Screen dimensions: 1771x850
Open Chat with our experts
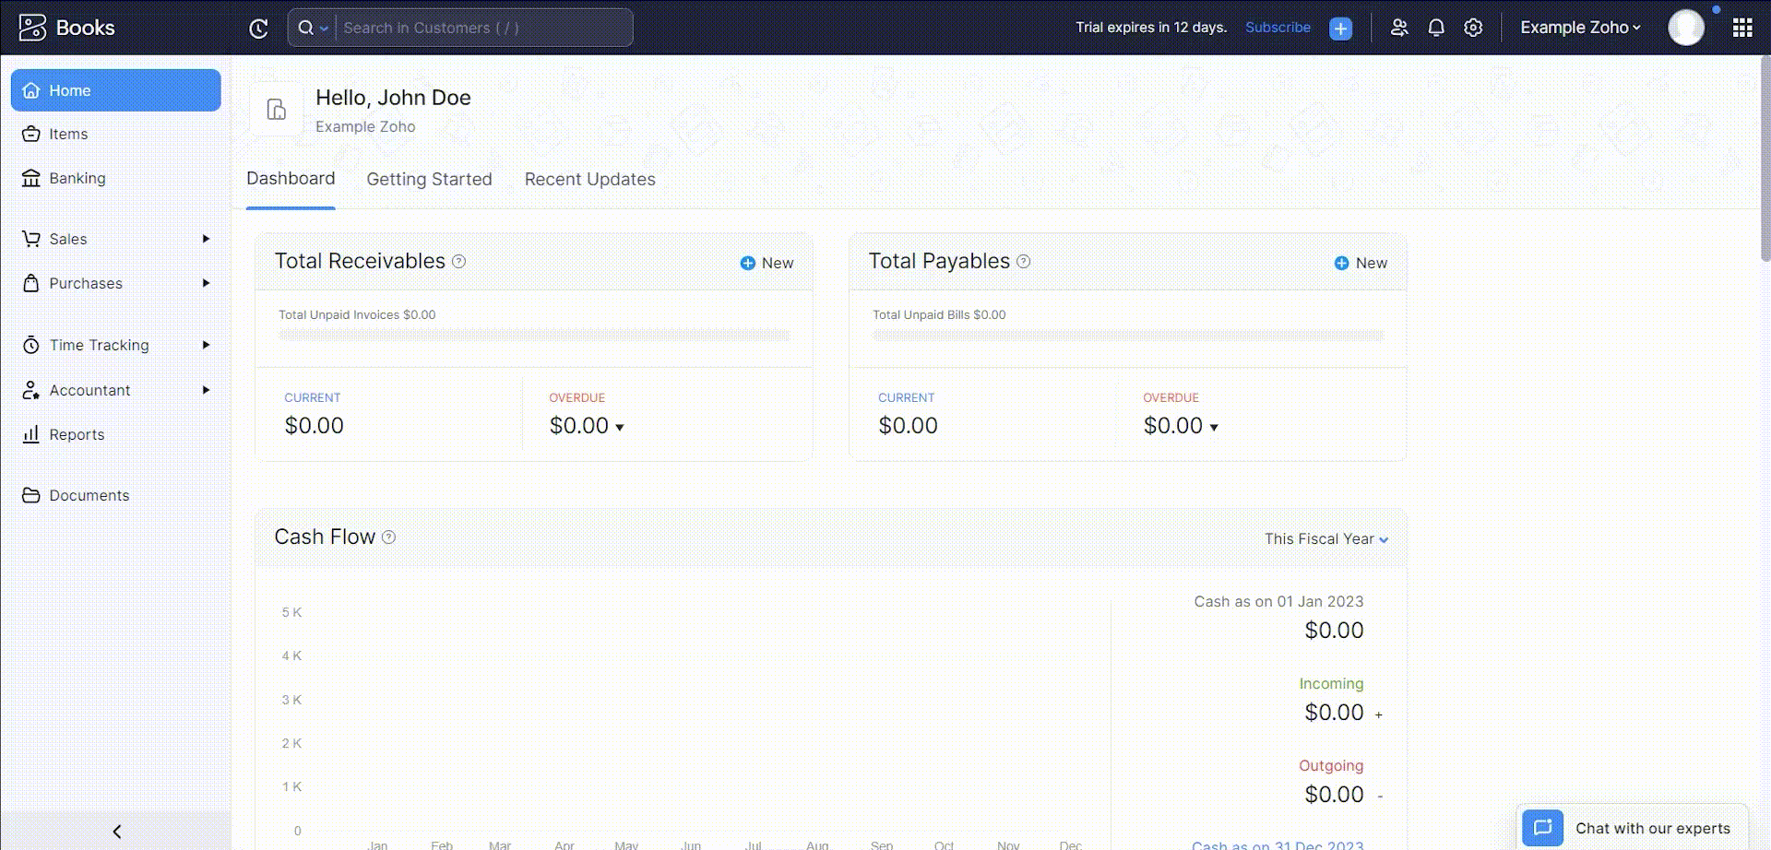(x=1633, y=828)
